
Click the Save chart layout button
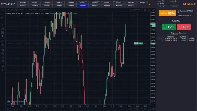click(x=135, y=10)
